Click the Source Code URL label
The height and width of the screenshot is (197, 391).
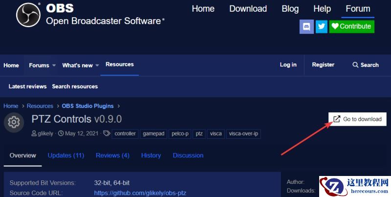(x=36, y=193)
